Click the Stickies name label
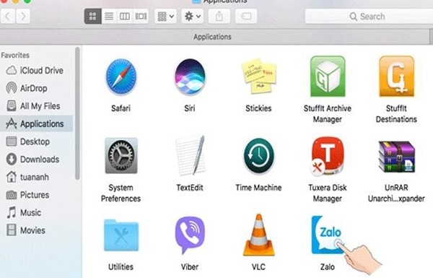Screen dimensions: 433x278 click(259, 108)
